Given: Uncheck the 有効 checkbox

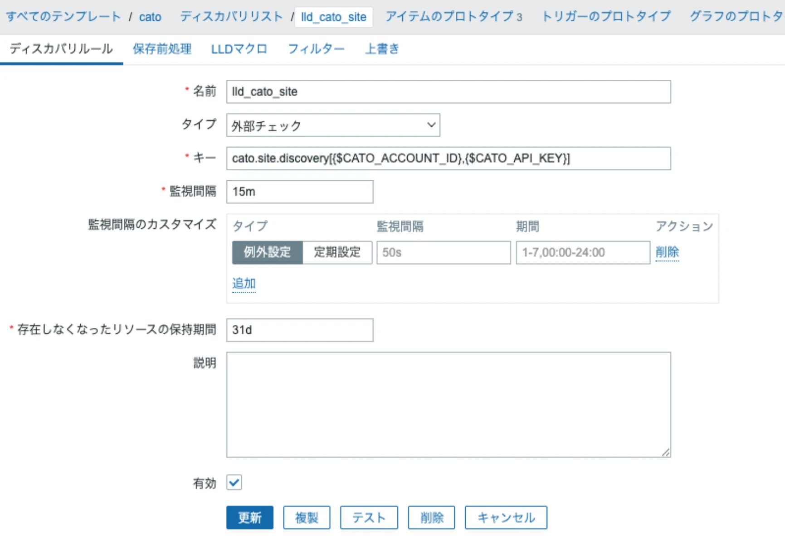Looking at the screenshot, I should click(234, 482).
